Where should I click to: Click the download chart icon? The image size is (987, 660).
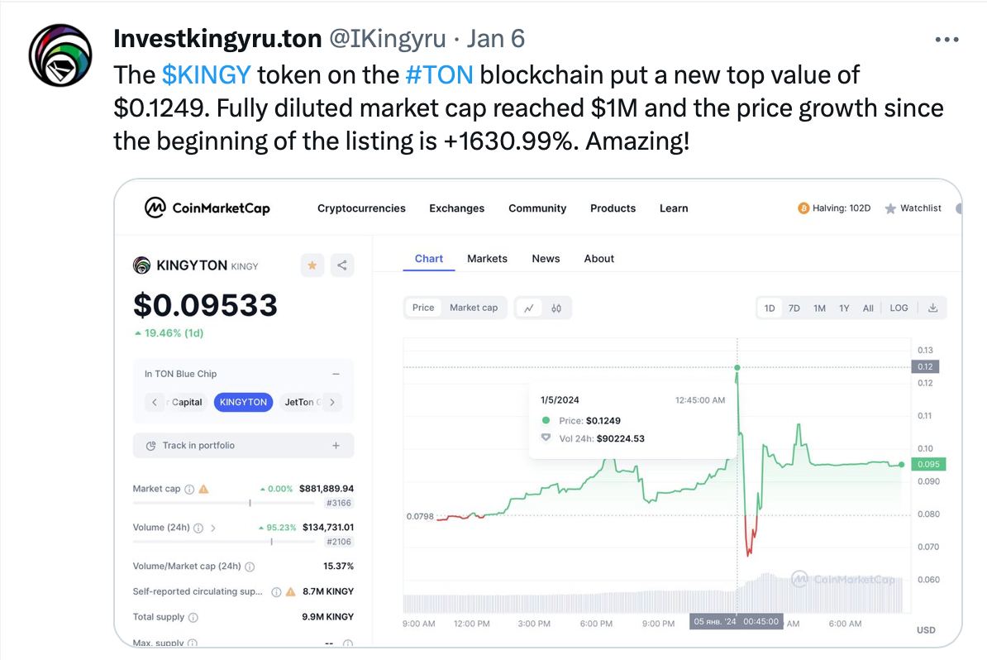pos(932,308)
